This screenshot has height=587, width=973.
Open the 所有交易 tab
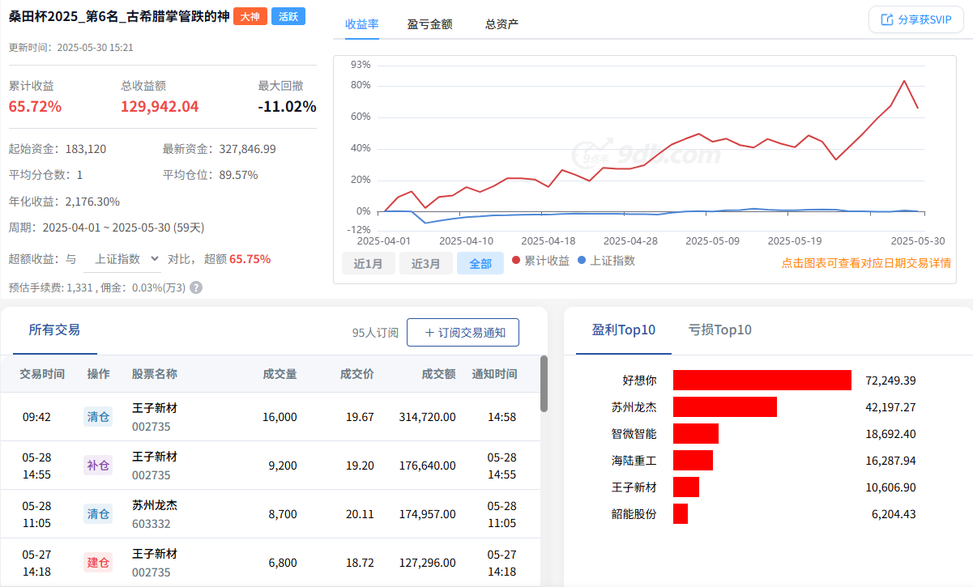(54, 330)
